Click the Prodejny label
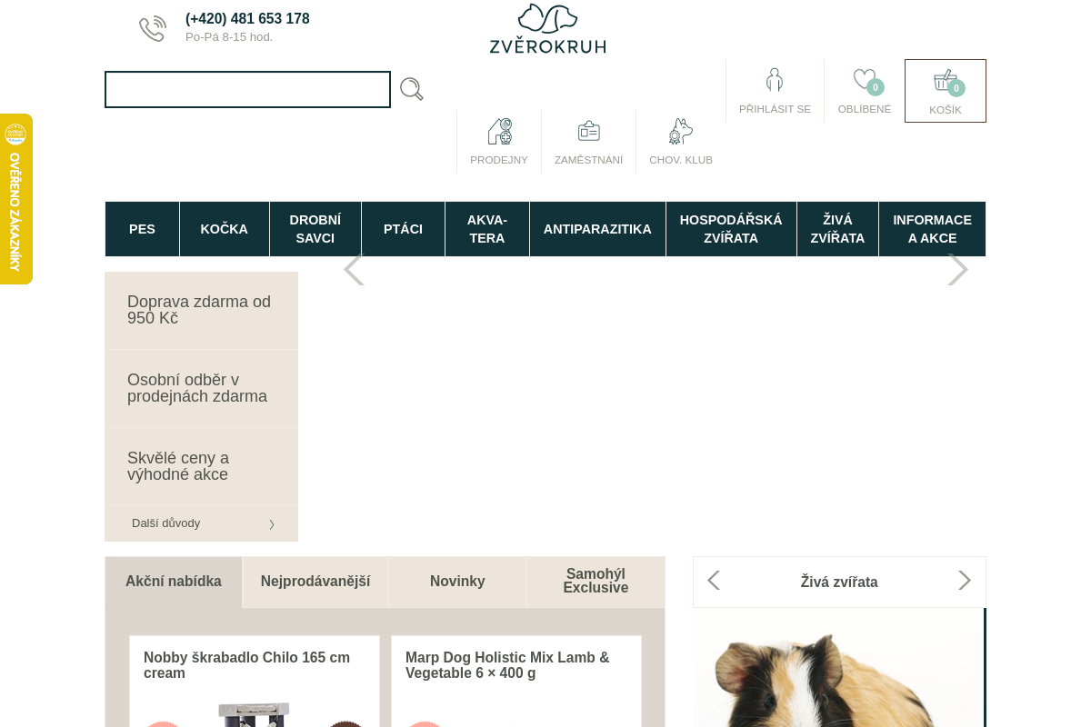This screenshot has height=727, width=1091. click(x=499, y=160)
